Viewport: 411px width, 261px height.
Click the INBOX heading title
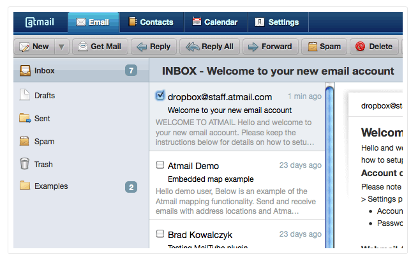click(278, 71)
